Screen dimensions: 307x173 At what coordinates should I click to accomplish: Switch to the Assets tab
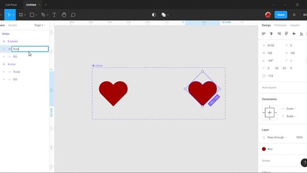click(12, 25)
